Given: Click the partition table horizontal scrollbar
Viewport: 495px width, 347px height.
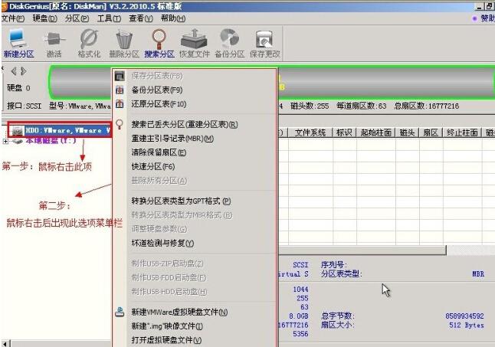Looking at the screenshot, I should (362, 250).
